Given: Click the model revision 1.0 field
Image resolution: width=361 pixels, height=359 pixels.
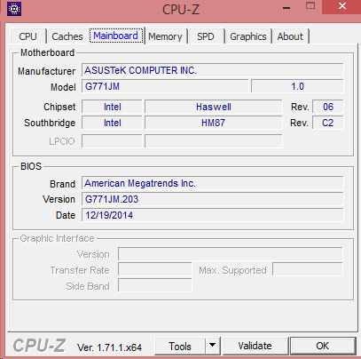Looking at the screenshot, I should [x=297, y=86].
